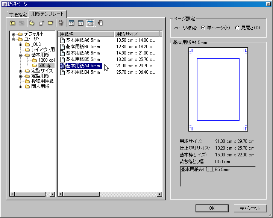
Task: Sort by 用紙名 column header
Action: coord(86,34)
